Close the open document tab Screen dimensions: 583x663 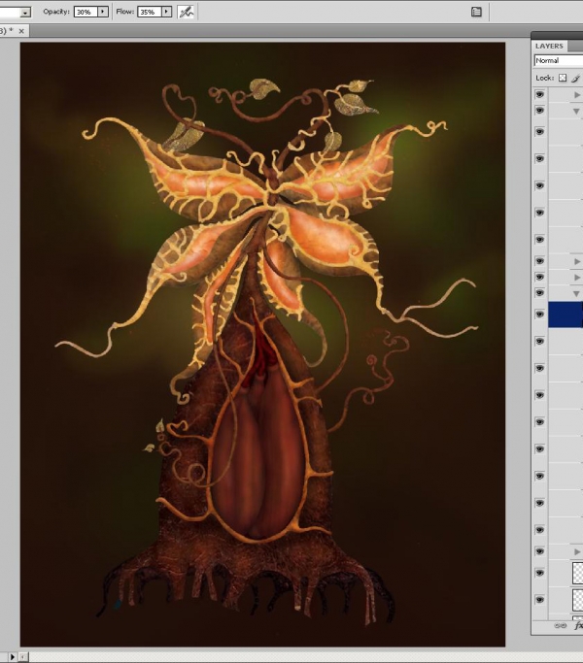[21, 31]
